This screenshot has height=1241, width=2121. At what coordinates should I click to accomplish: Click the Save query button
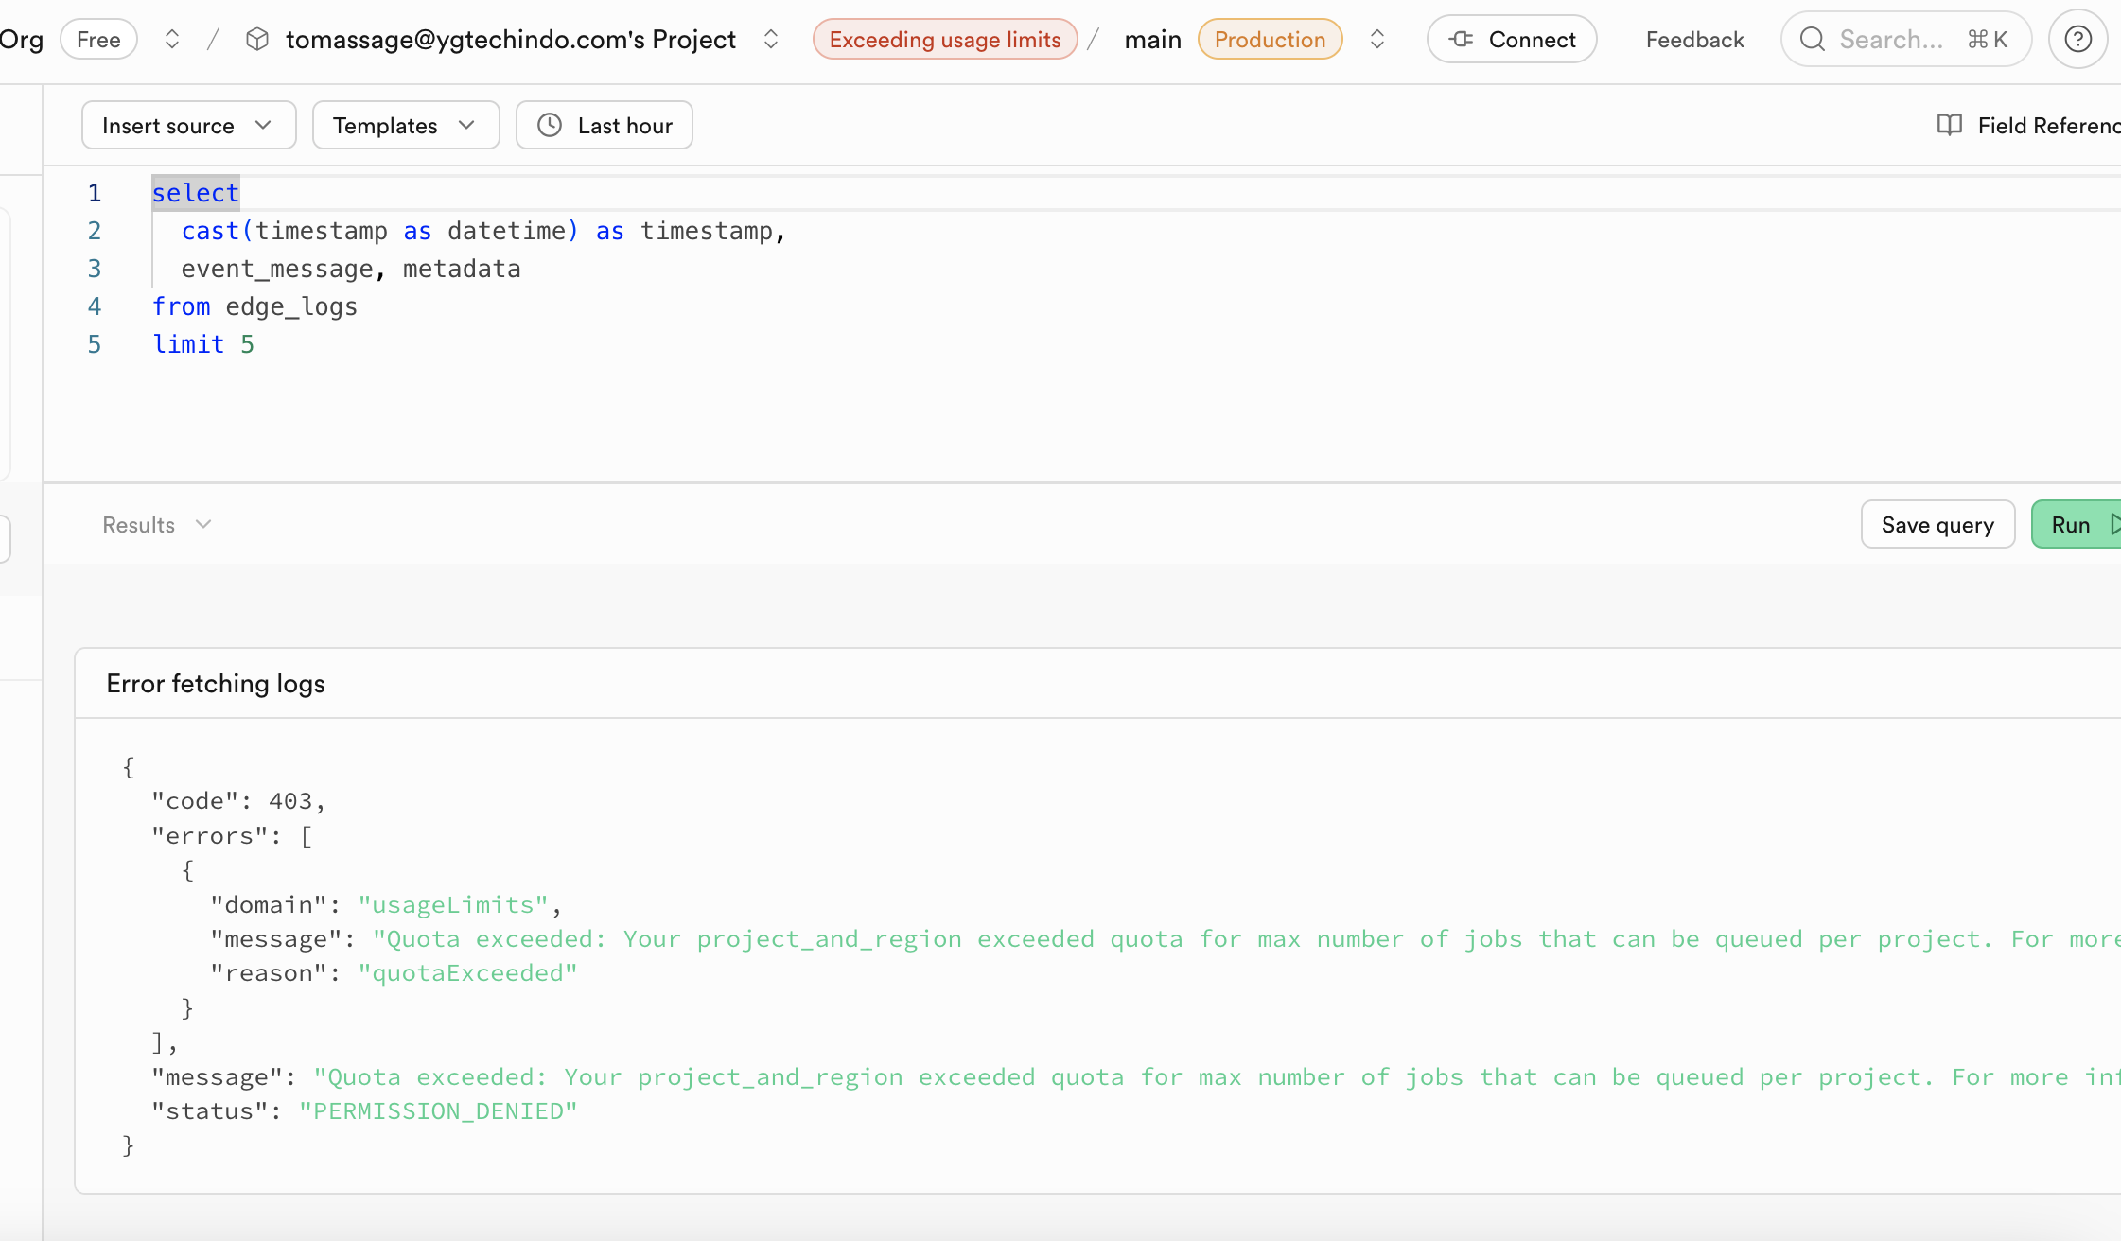[x=1937, y=525]
